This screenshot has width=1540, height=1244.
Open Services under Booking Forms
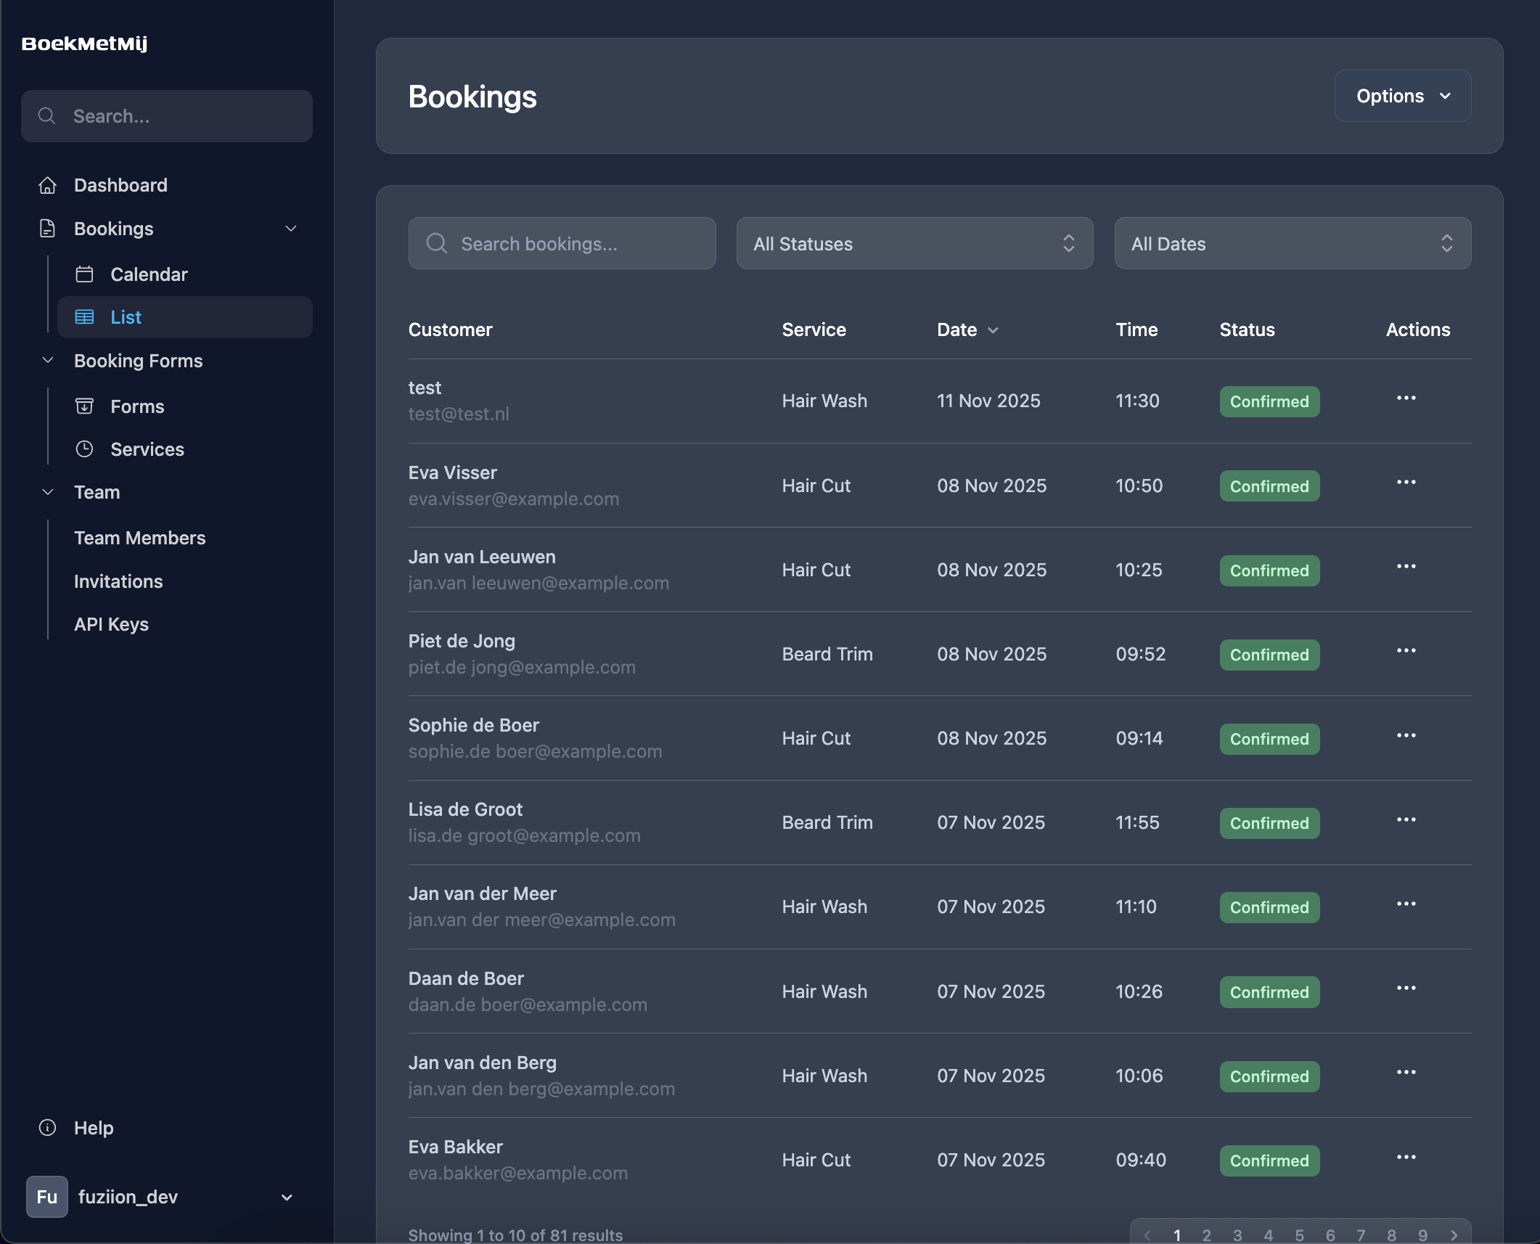point(147,449)
